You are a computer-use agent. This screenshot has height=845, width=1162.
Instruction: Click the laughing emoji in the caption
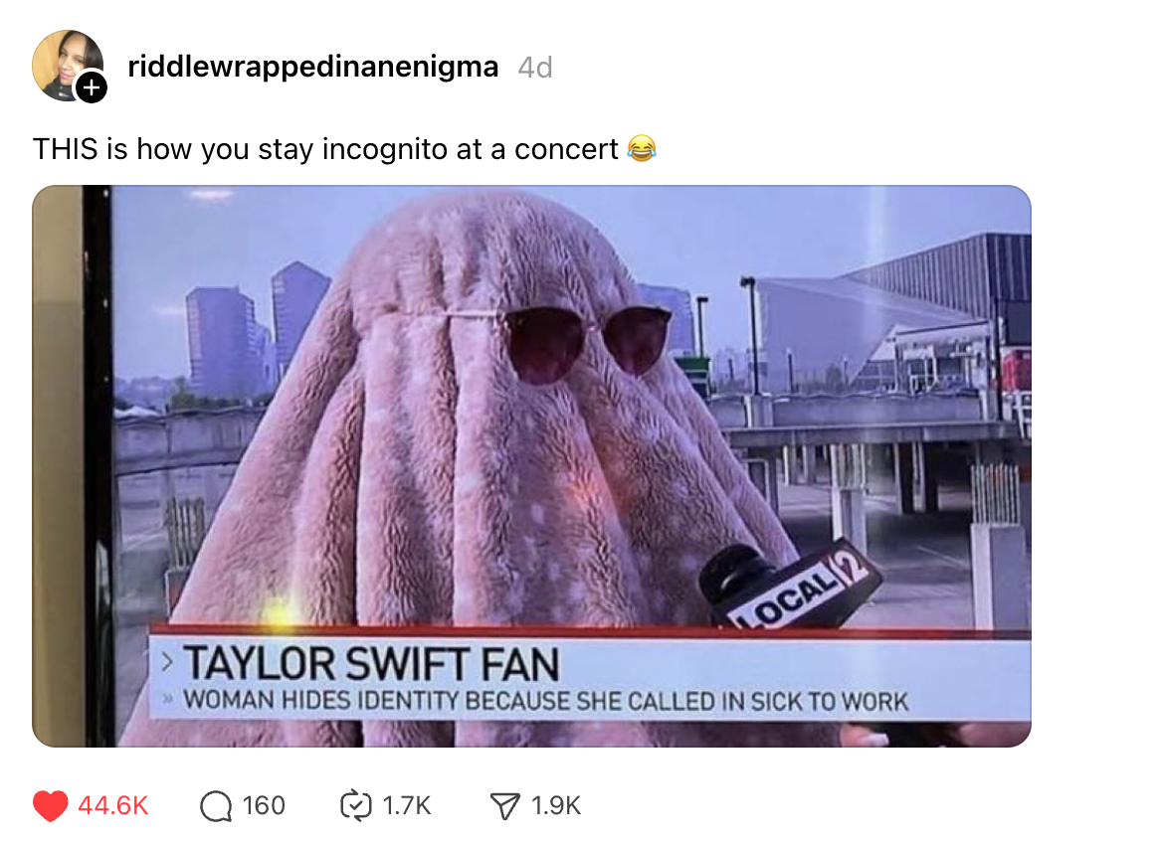[642, 149]
